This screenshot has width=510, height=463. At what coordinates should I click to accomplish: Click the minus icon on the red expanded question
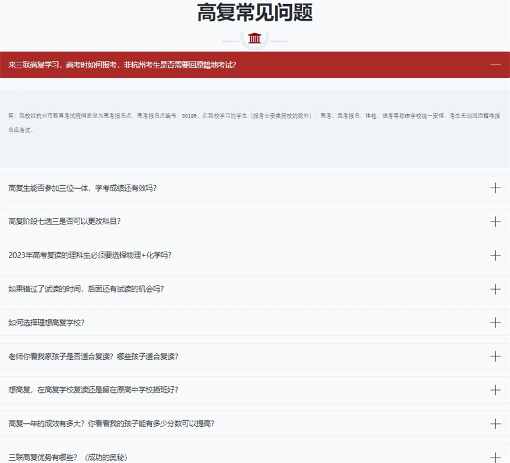coord(496,65)
